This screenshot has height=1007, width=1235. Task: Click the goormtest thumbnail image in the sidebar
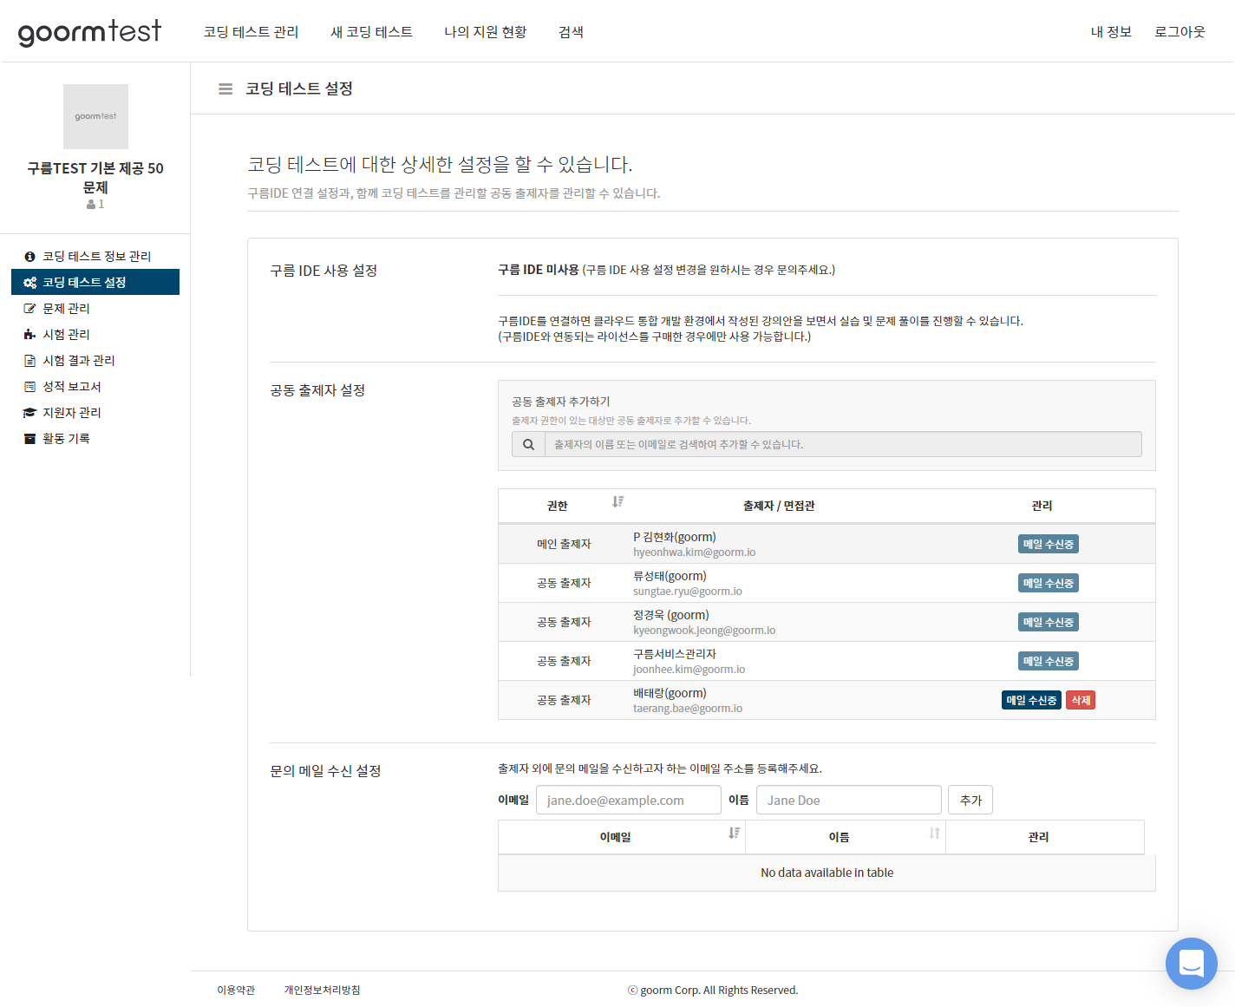tap(95, 116)
